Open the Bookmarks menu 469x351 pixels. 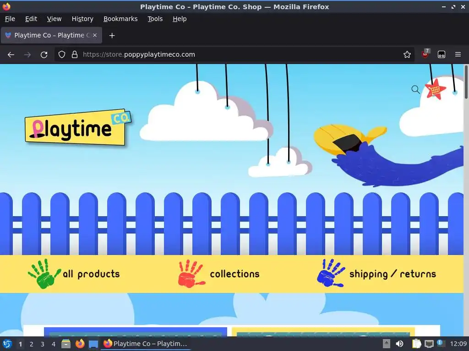(120, 19)
